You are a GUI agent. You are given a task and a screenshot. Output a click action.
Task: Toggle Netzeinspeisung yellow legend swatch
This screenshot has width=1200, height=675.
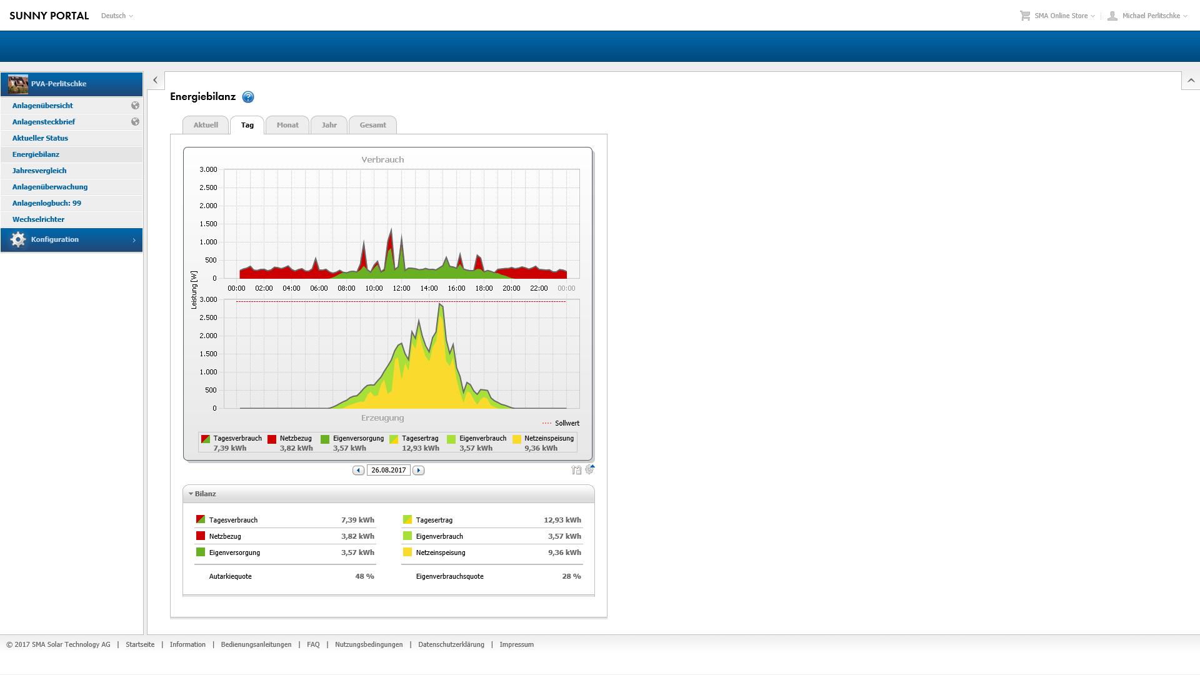coord(517,439)
